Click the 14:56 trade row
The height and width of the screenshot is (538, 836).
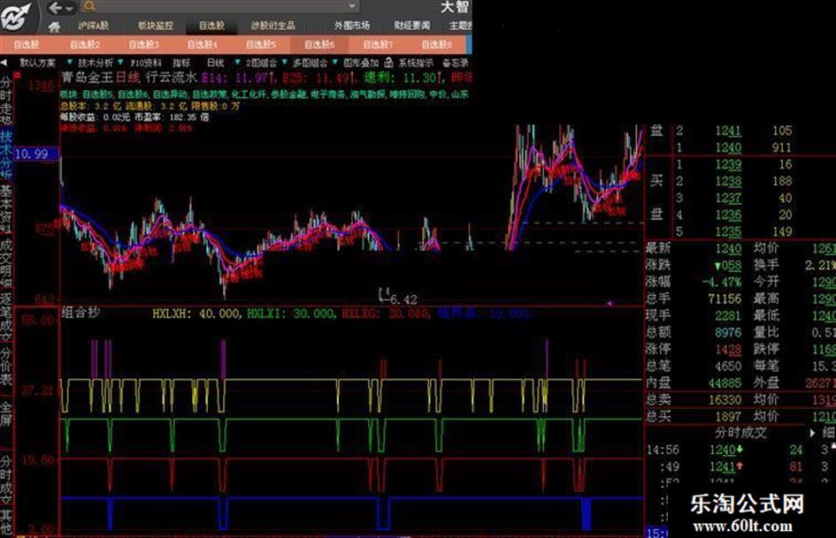[740, 451]
